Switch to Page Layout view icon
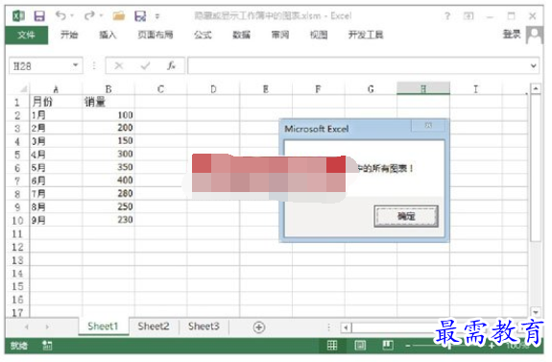The image size is (552, 362). pos(360,346)
